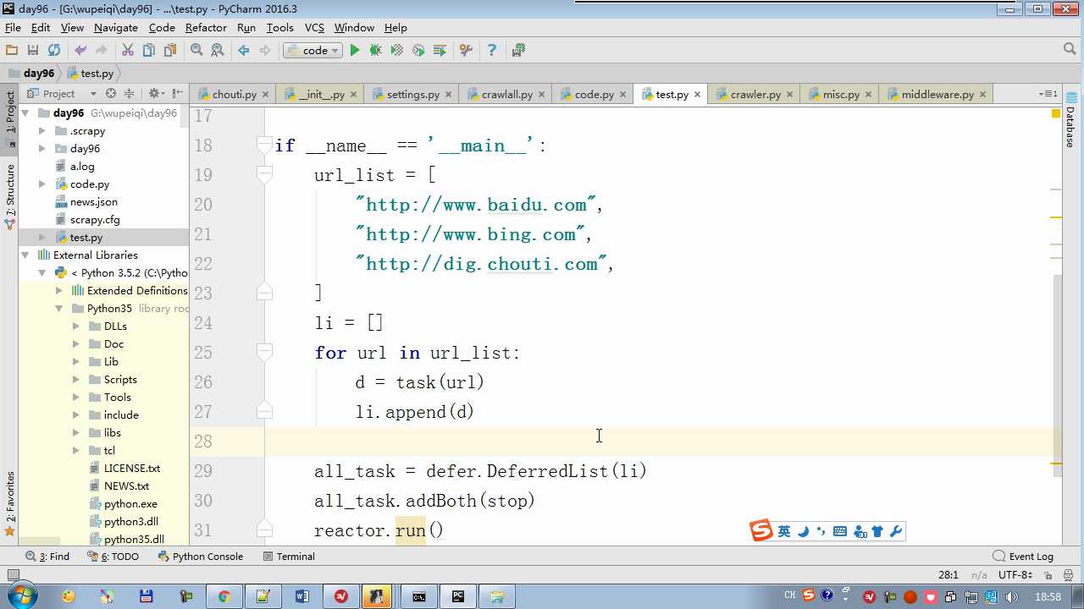This screenshot has width=1084, height=609.
Task: Click Scroll from Source target icon
Action: [x=110, y=94]
